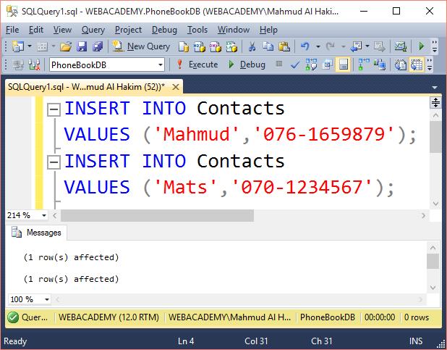
Task: Click the editor vertical scrollbar thumb
Action: [x=435, y=137]
